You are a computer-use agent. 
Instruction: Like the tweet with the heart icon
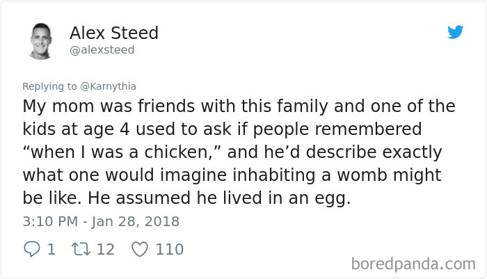140,249
